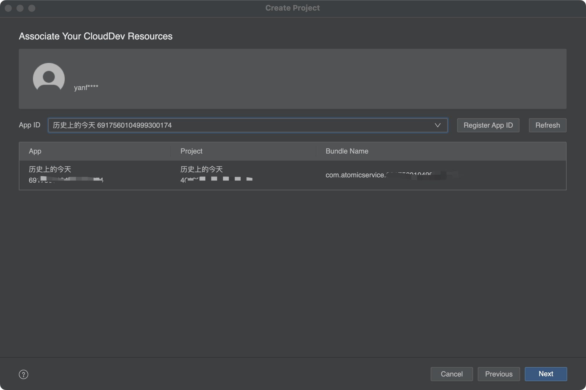Click the yellow minimize window button
586x390 pixels.
coord(20,8)
